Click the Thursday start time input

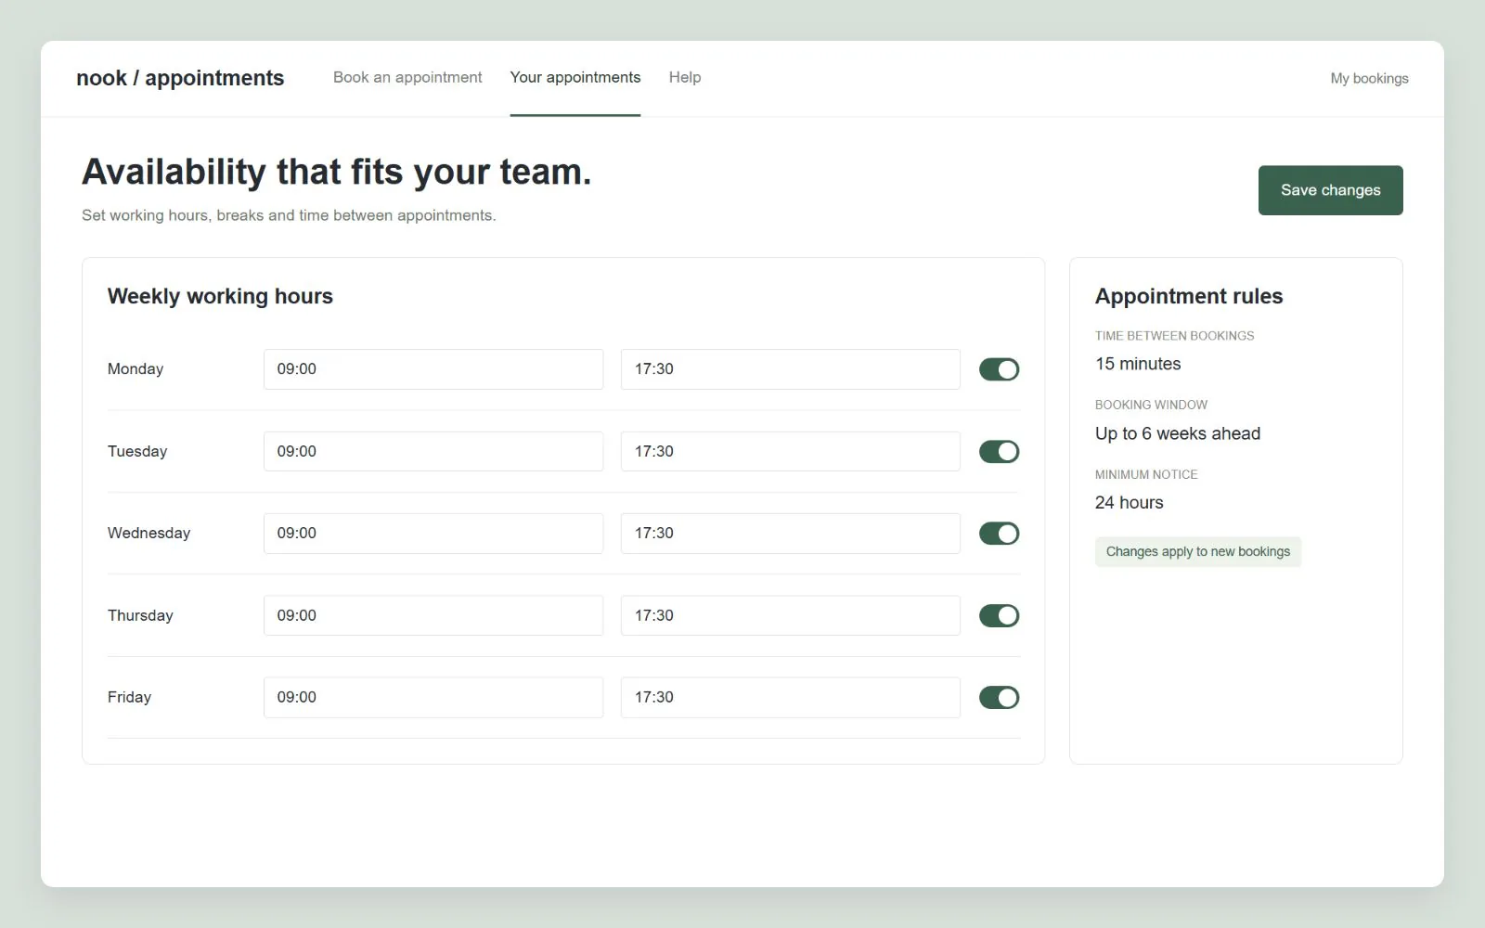coord(433,615)
